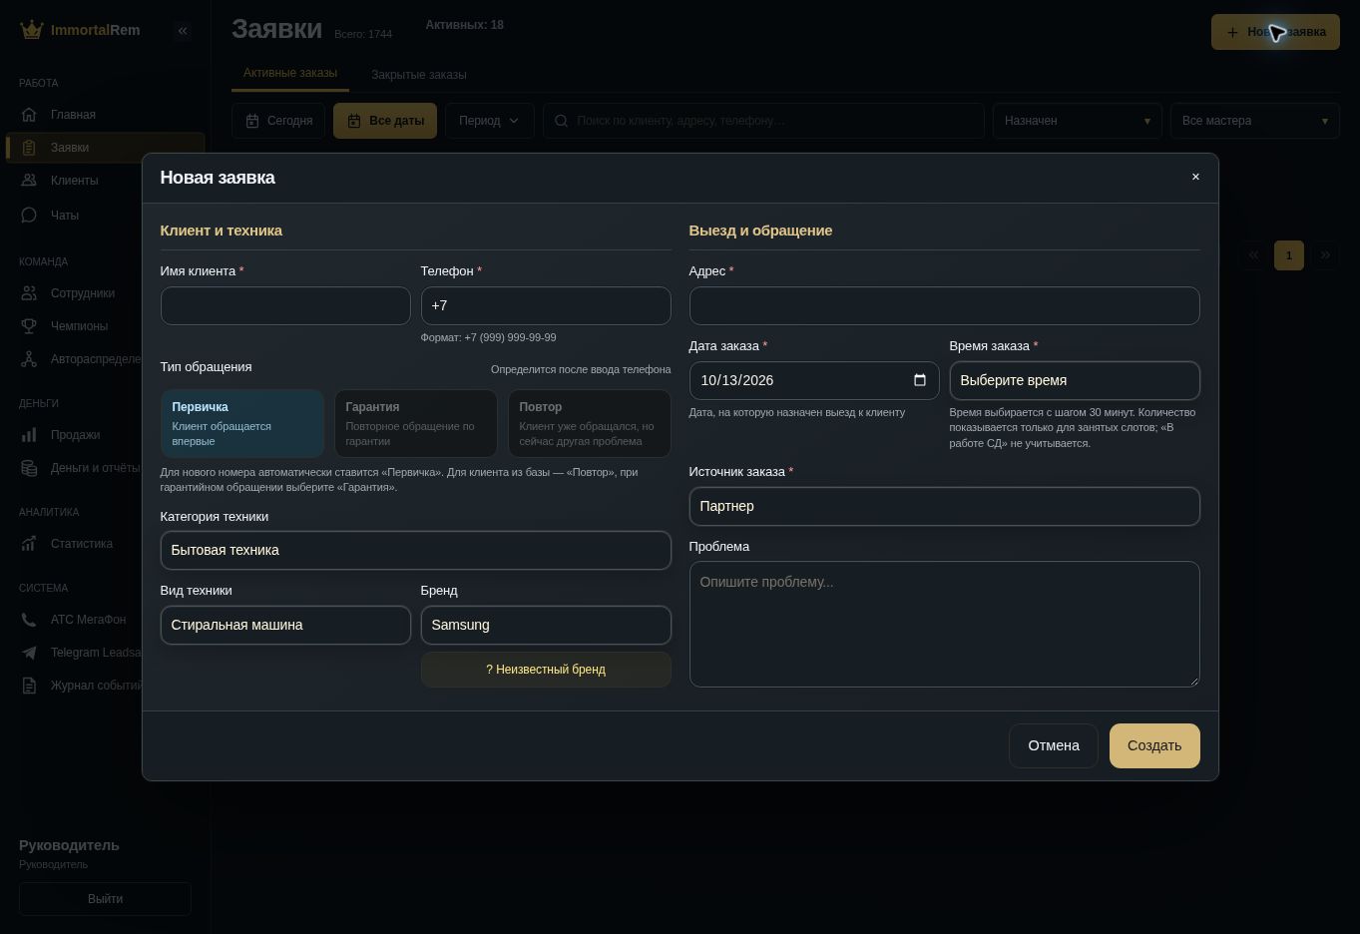The height and width of the screenshot is (934, 1360).
Task: Open the Источник заказа dropdown
Action: [x=945, y=507]
